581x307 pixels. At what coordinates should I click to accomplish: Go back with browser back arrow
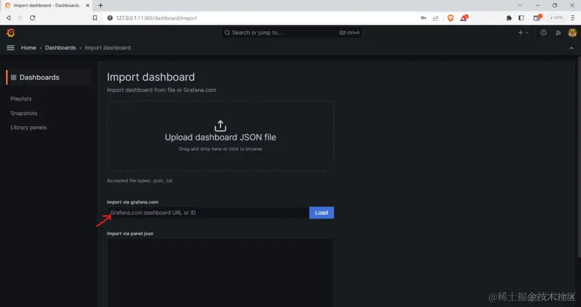point(8,18)
